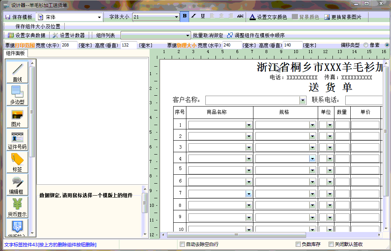Screen dimensions: 391x251
Task: Expand the 客户名称 customer name dropdown
Action: pyautogui.click(x=303, y=100)
